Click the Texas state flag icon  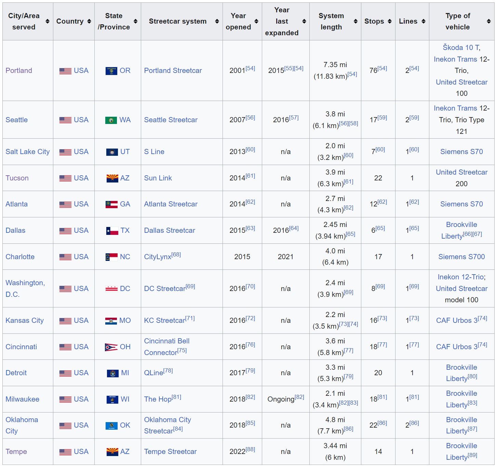(112, 231)
